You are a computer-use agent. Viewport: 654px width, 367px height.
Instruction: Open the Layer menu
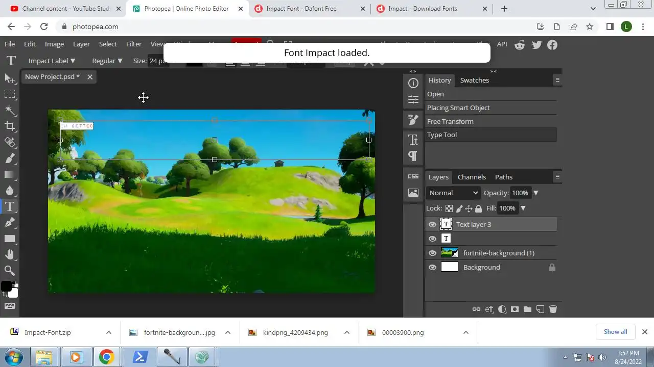[x=81, y=44]
